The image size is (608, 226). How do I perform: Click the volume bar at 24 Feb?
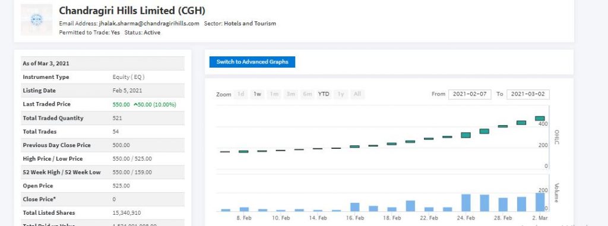(465, 203)
